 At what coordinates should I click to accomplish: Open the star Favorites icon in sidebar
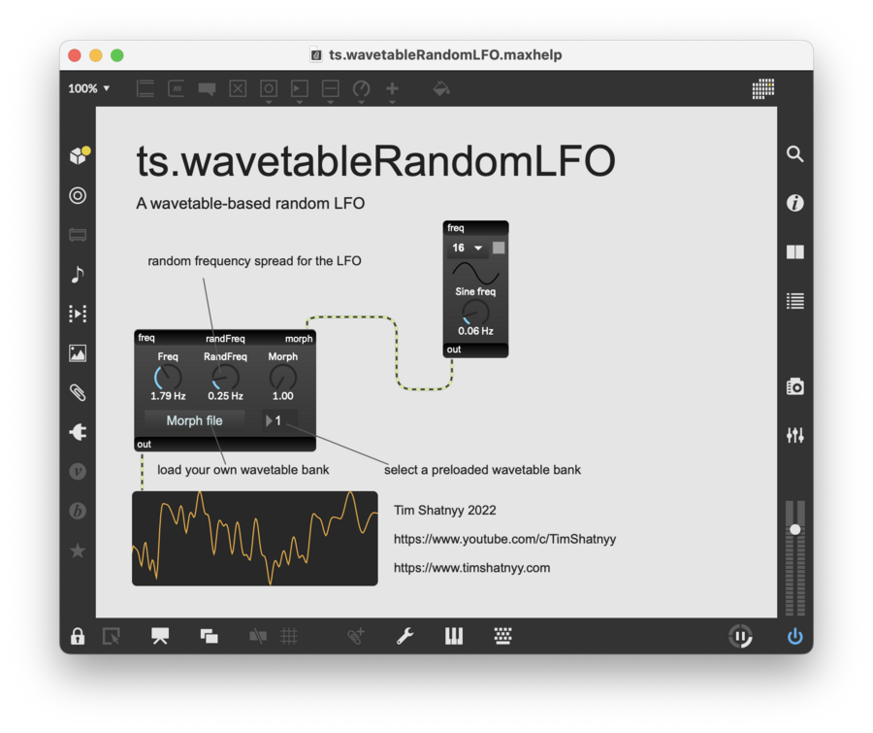pyautogui.click(x=78, y=550)
